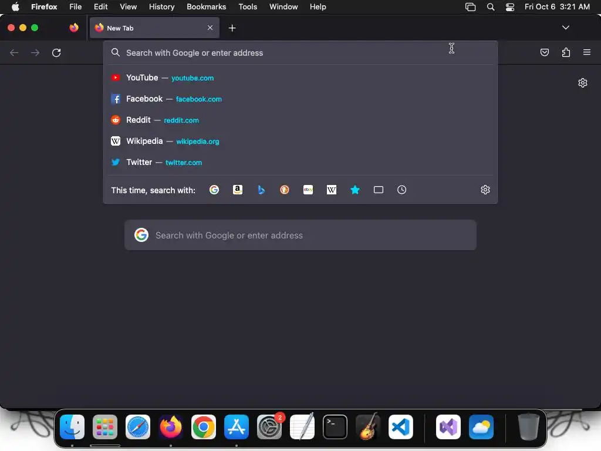Viewport: 601px width, 451px height.
Task: Reload the current page
Action: (x=56, y=52)
